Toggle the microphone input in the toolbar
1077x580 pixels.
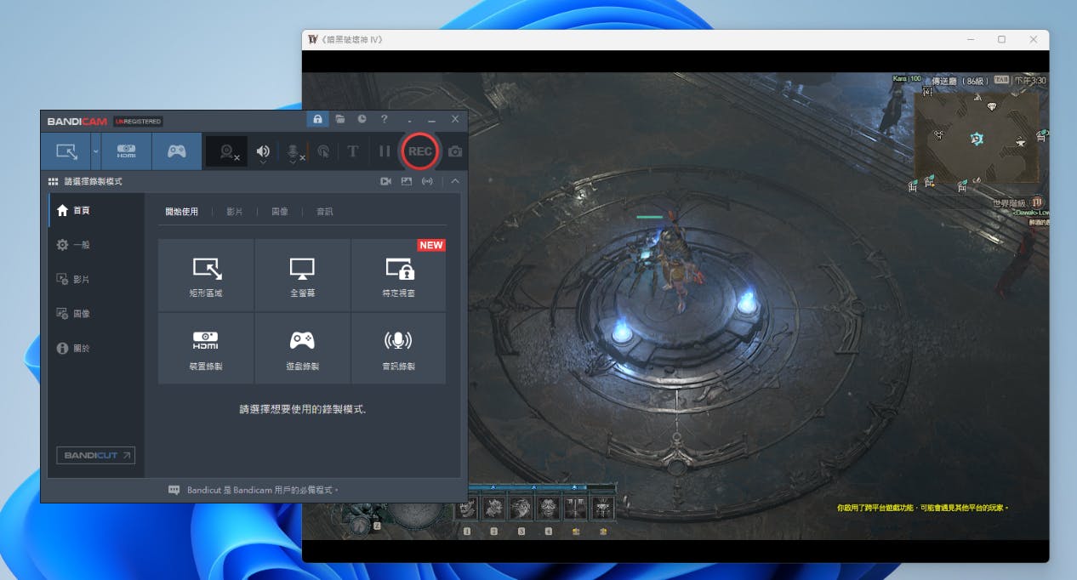[x=293, y=151]
